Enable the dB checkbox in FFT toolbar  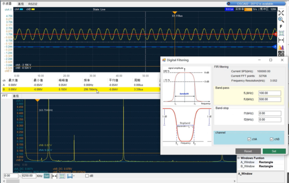[x=87, y=176]
